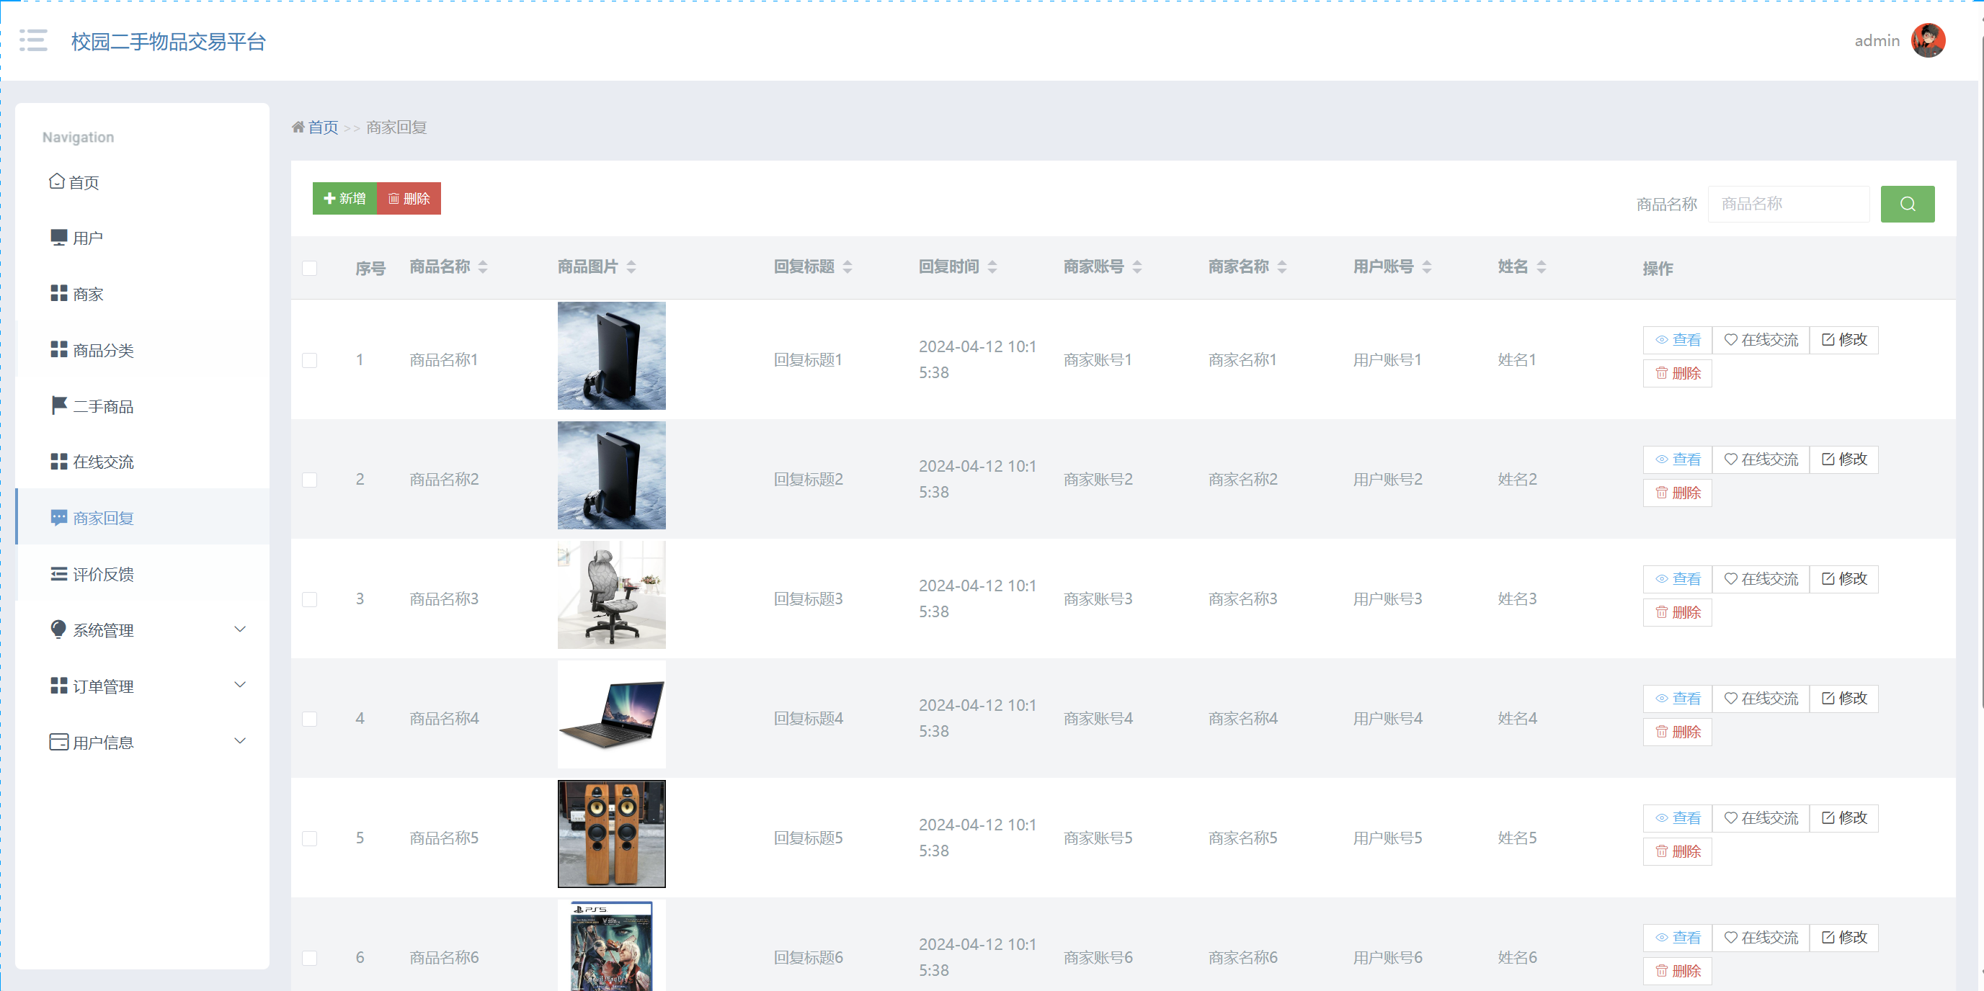Click the green search magnifier button
The width and height of the screenshot is (1984, 991).
pos(1907,204)
